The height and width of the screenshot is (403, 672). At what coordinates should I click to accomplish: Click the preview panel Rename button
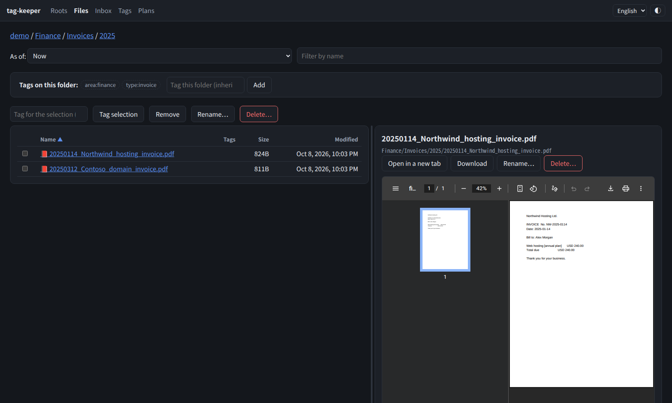click(519, 164)
